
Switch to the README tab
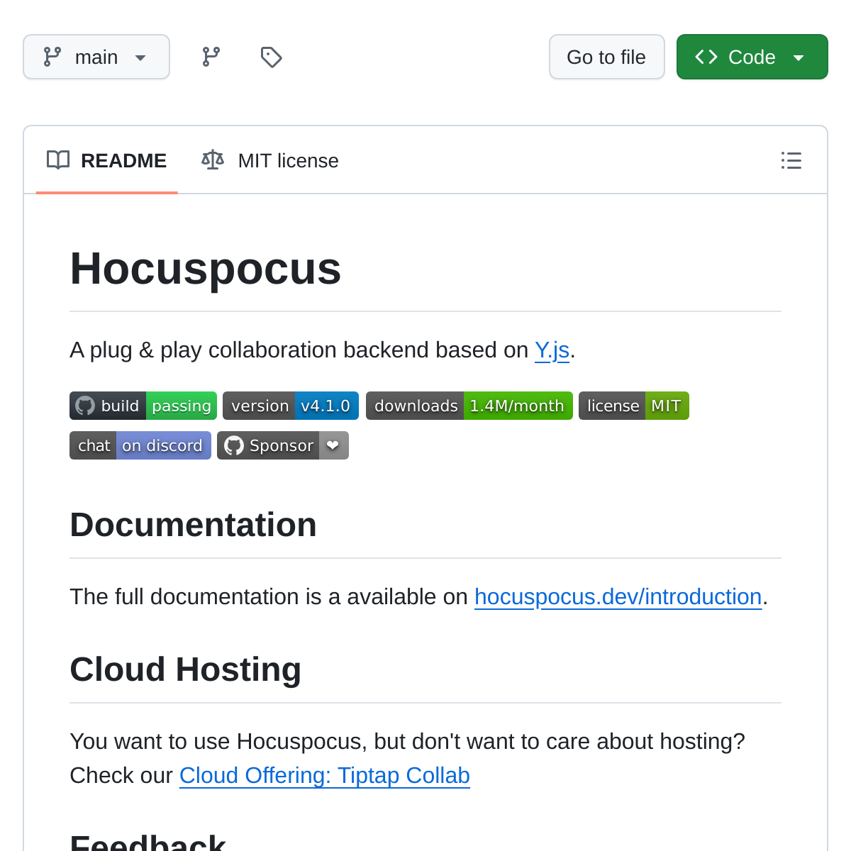pyautogui.click(x=107, y=160)
